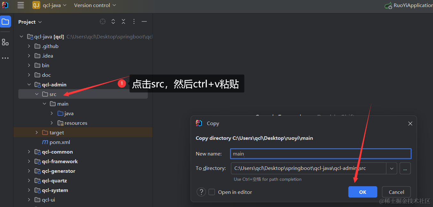Viewport: 433px width, 207px height.
Task: Hide the Project panel minimize icon
Action: click(x=144, y=22)
